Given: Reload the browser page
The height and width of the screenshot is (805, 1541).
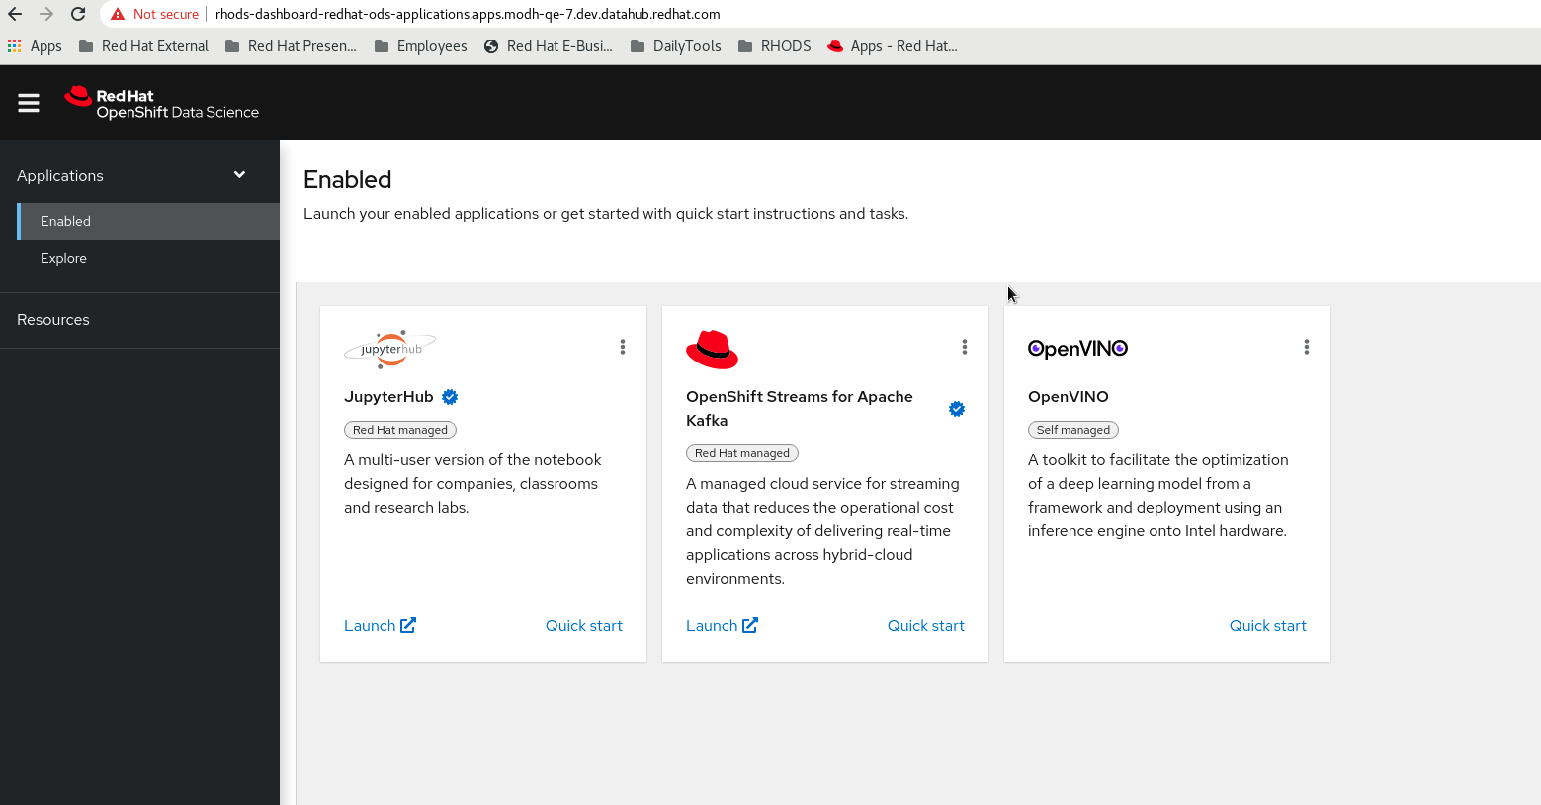Looking at the screenshot, I should click(78, 14).
